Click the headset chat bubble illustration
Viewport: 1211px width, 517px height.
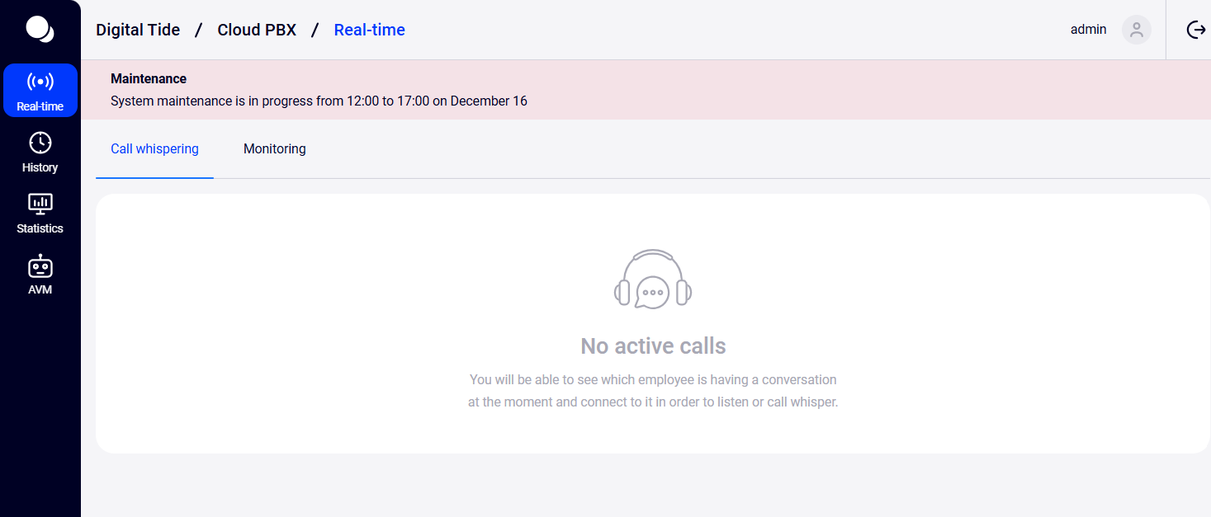(653, 280)
